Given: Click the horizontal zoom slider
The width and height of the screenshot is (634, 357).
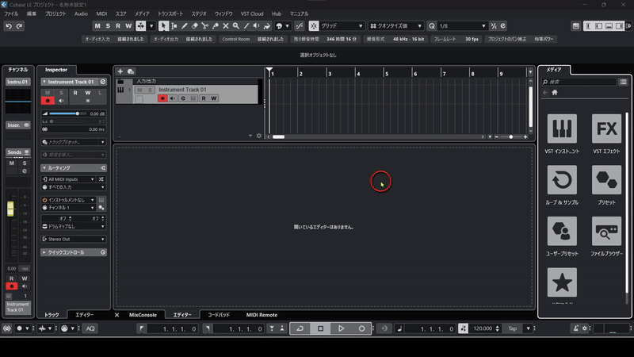Looking at the screenshot, I should click(510, 136).
